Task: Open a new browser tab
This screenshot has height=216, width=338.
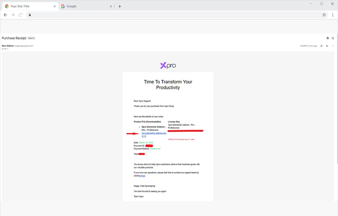Action: (120, 6)
